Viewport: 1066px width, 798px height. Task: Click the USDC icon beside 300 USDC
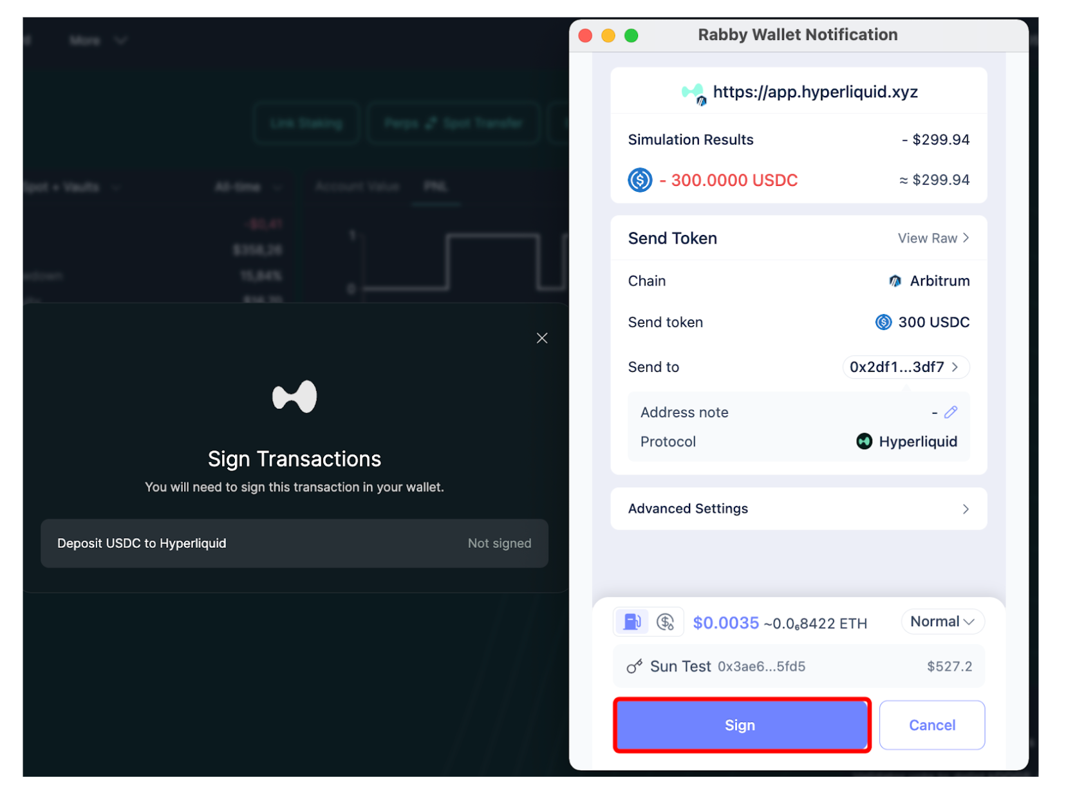tap(883, 322)
